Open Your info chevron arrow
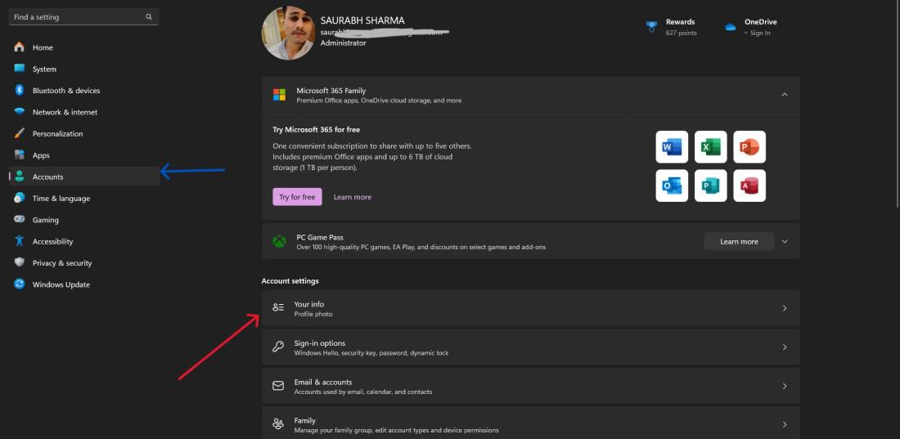Viewport: 900px width, 439px height. pos(784,308)
